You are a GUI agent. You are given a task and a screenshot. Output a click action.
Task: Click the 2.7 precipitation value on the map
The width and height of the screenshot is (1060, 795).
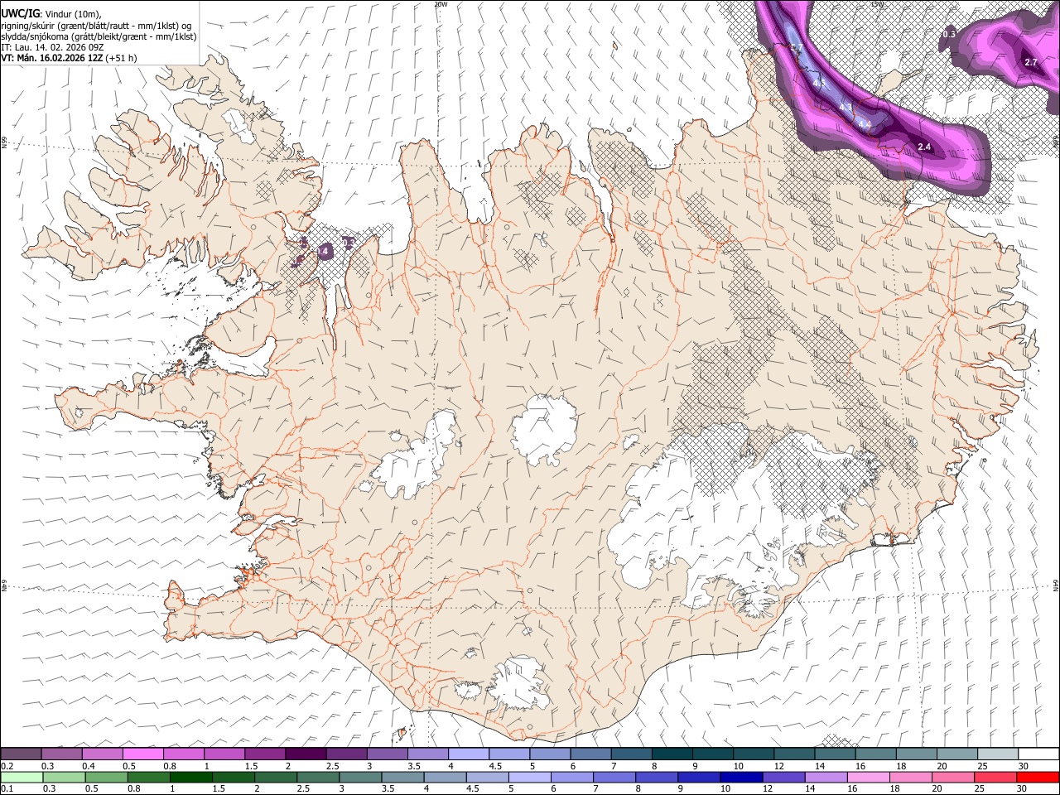point(1031,63)
